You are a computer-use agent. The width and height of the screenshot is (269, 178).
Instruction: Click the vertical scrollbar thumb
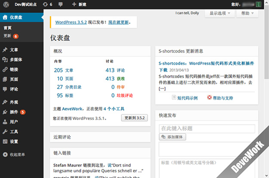[266, 42]
